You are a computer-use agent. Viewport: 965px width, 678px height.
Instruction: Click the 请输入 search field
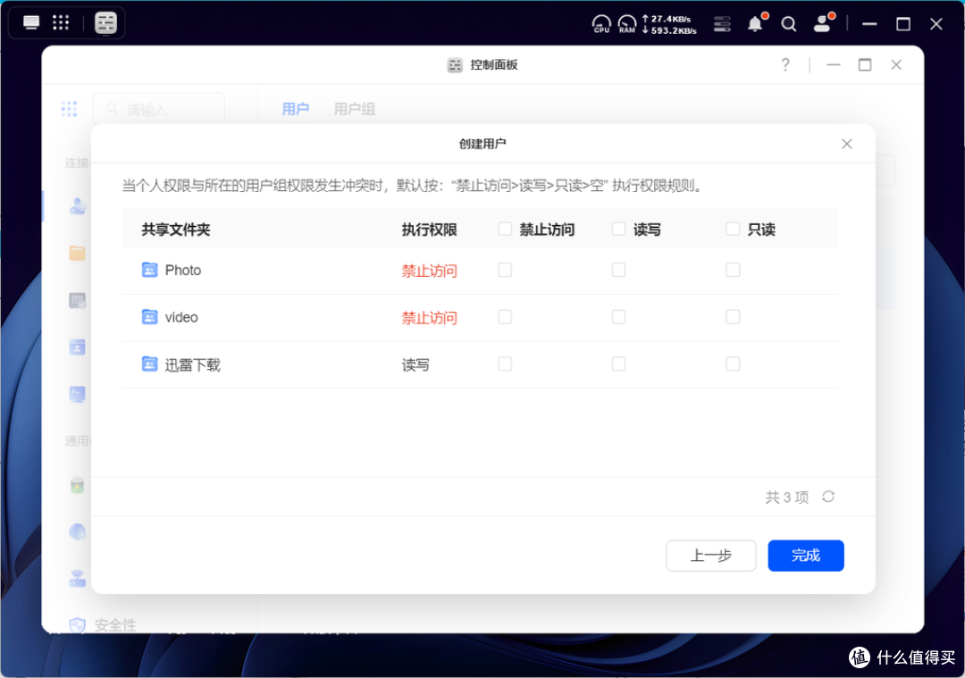[159, 110]
